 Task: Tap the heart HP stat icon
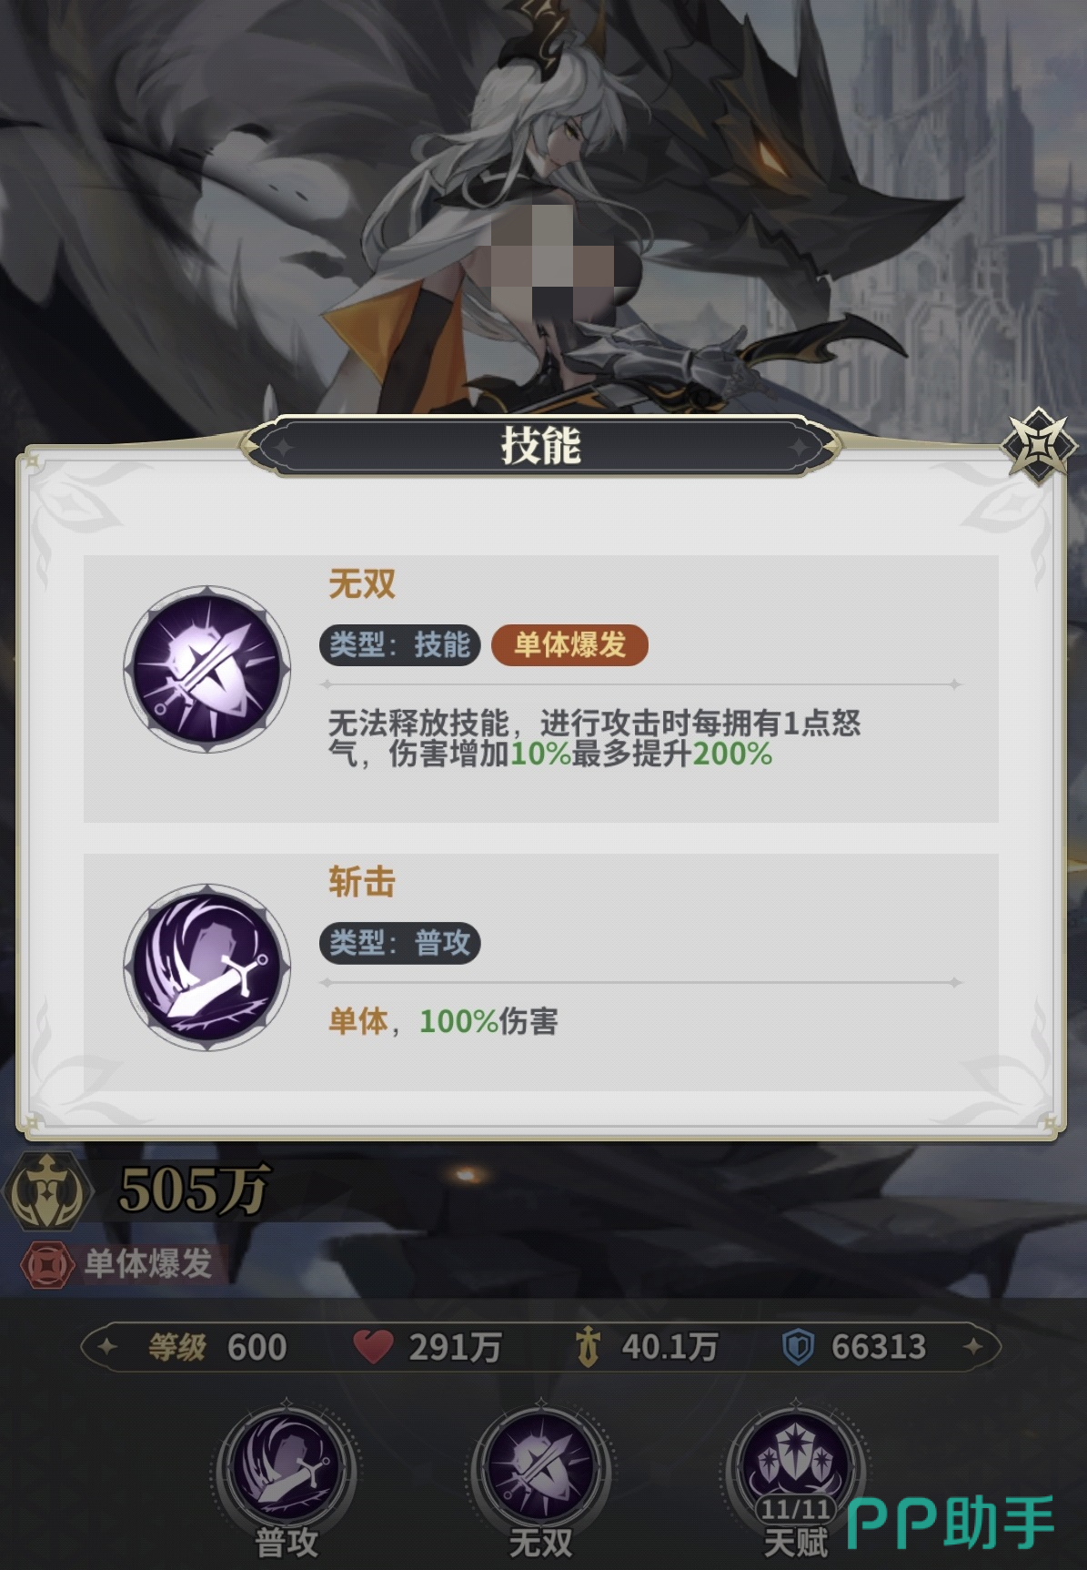coord(373,1346)
